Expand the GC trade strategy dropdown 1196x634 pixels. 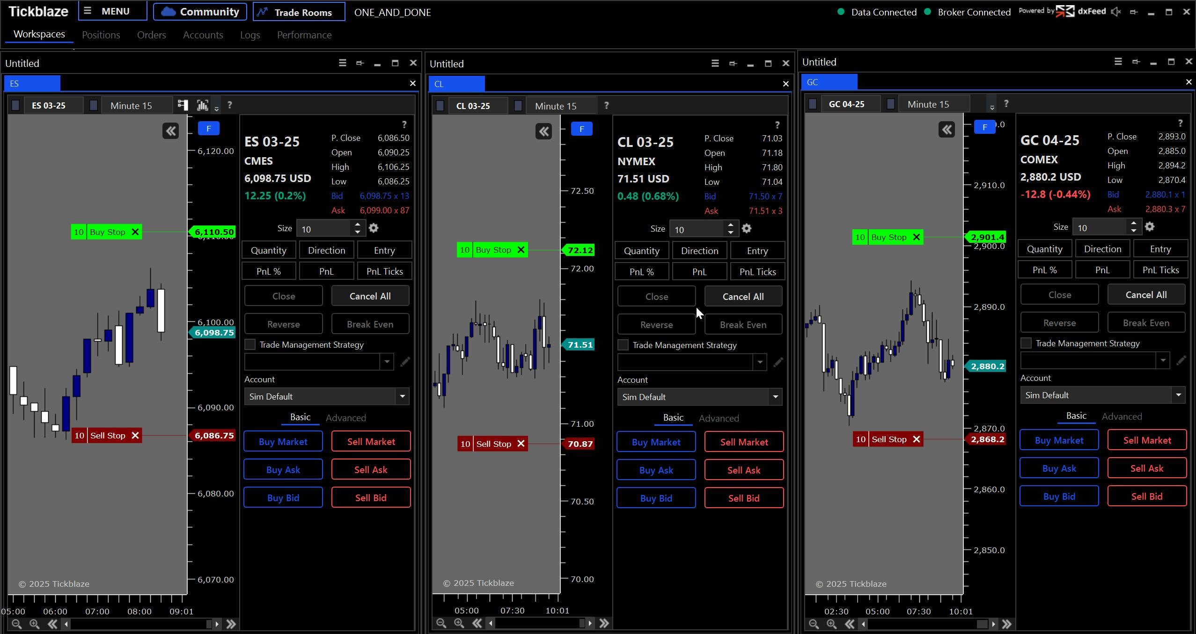[1163, 360]
